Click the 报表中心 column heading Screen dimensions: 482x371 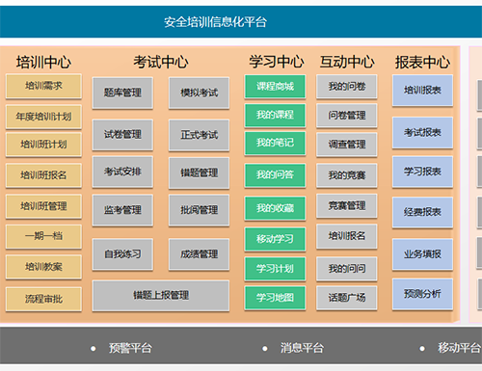point(422,63)
